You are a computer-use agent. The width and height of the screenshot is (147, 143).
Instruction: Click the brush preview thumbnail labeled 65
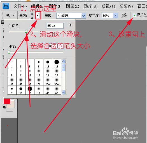click(32, 16)
